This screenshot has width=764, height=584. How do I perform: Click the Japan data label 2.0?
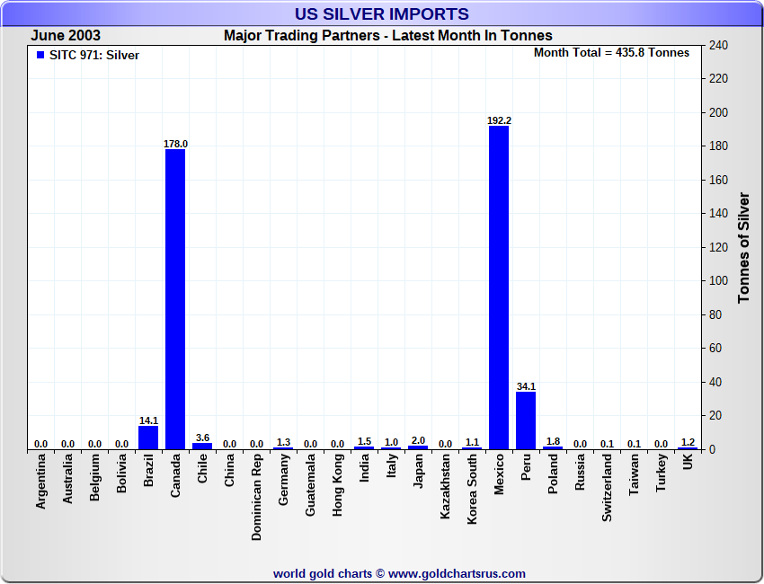coord(418,439)
